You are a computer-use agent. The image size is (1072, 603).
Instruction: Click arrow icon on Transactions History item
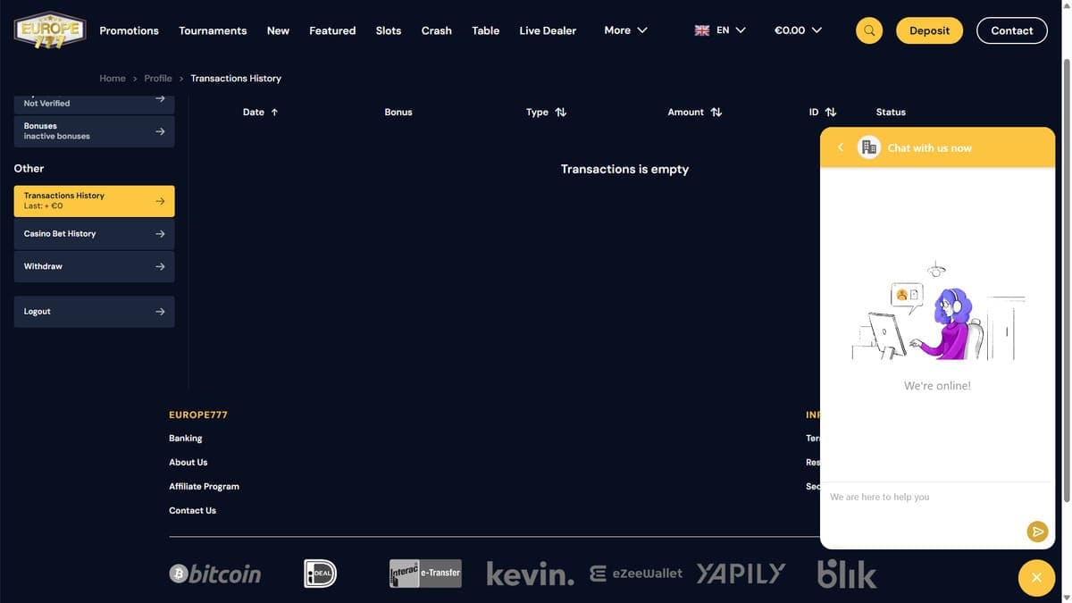click(160, 201)
